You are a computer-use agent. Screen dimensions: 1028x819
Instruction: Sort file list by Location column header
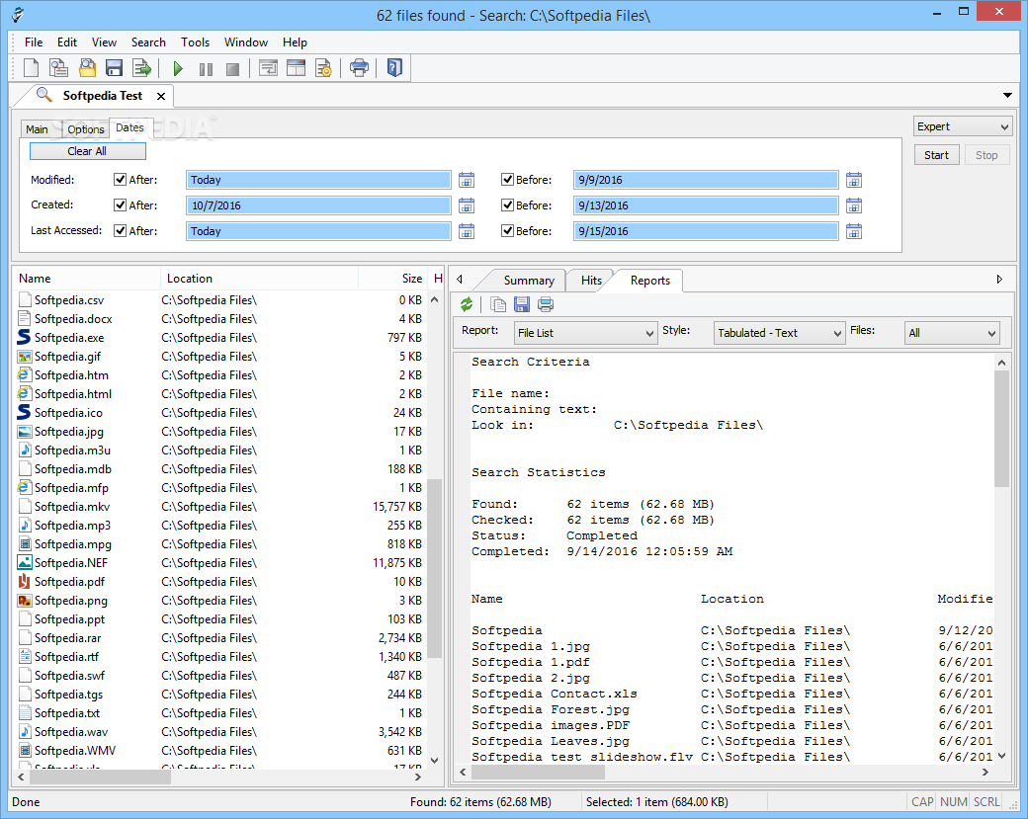(x=260, y=279)
